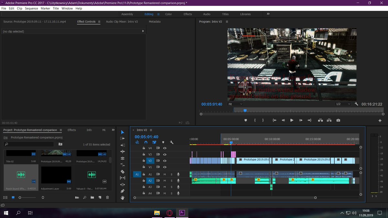
Task: Toggle nest sequence insert mode
Action: coord(137,142)
